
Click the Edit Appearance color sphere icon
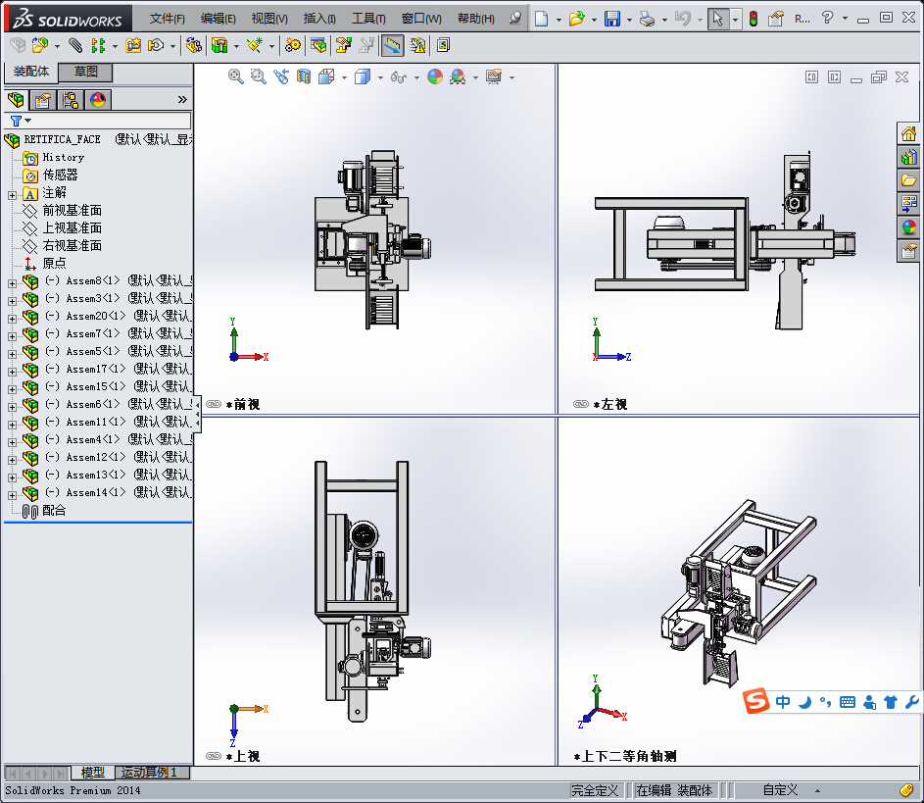coord(435,76)
